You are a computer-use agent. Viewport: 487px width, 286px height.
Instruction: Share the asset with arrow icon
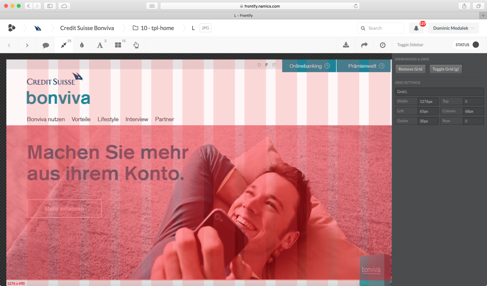[x=364, y=45]
